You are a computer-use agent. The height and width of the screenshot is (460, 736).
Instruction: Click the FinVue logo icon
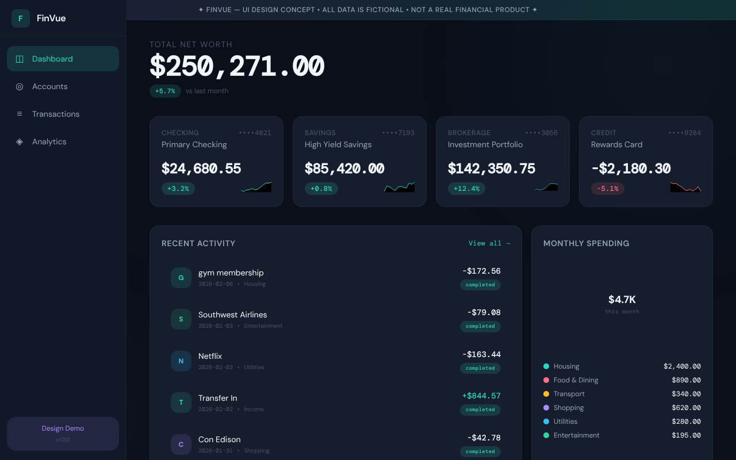[20, 18]
